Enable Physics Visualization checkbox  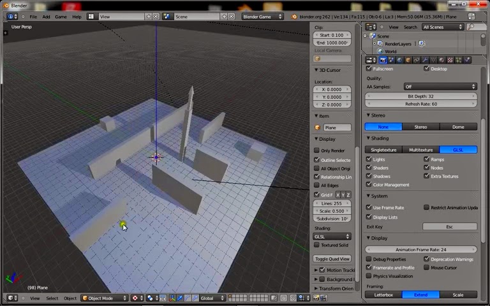(369, 276)
